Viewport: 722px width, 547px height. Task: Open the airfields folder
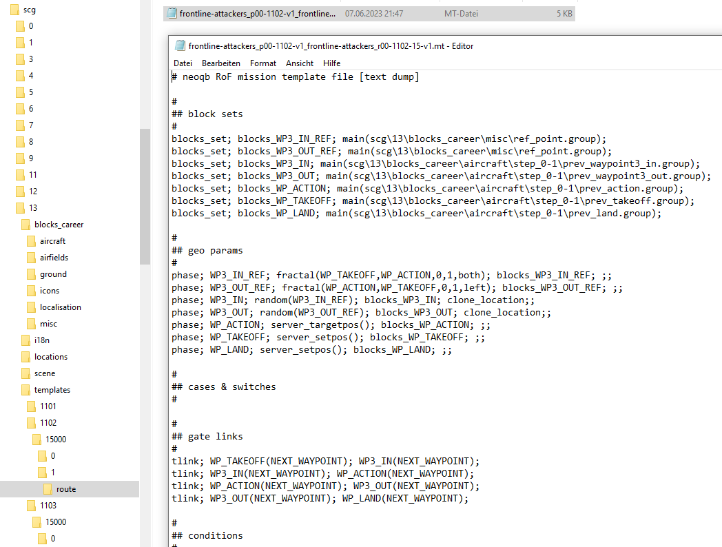tap(54, 258)
